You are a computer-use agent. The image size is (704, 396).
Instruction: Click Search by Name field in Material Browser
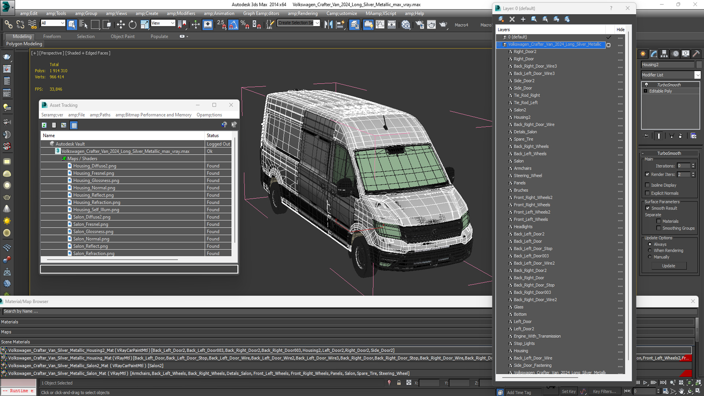pos(246,311)
